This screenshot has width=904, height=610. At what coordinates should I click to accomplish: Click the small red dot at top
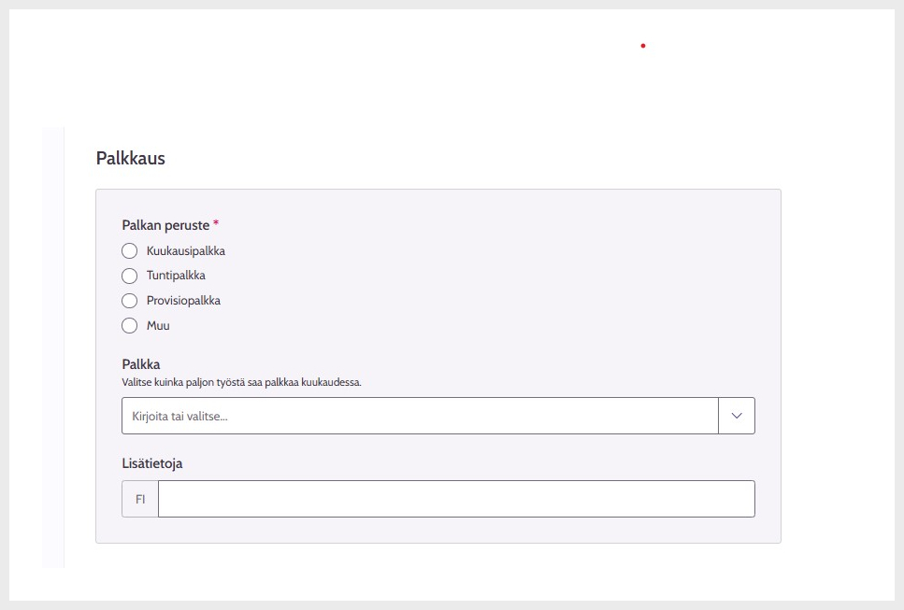(x=643, y=46)
